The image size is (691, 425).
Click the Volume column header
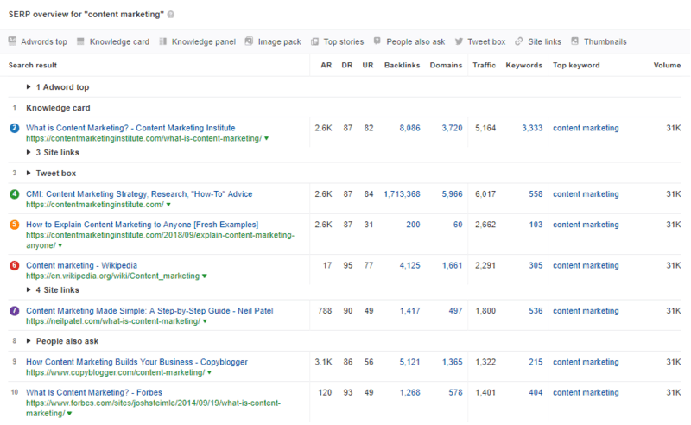pos(667,66)
